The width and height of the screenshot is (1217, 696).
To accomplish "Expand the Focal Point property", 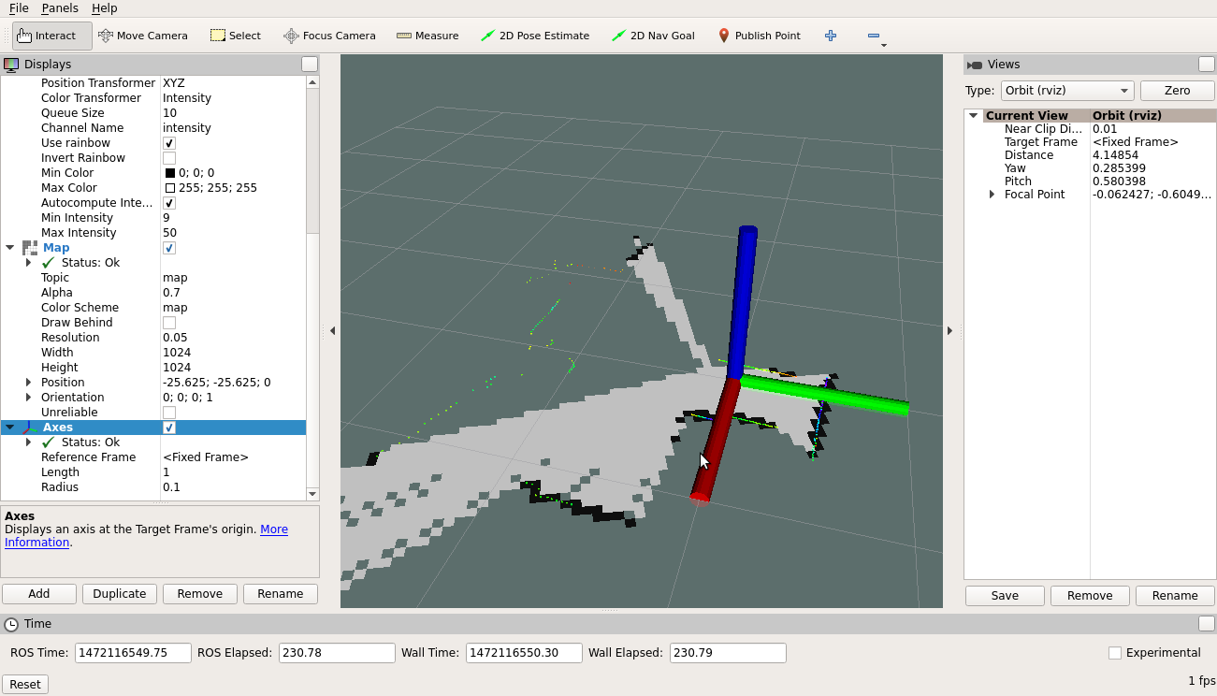I will pos(992,195).
